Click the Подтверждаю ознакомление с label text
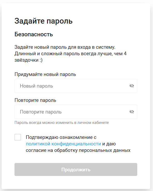The height and width of the screenshot is (191, 153). click(61, 137)
